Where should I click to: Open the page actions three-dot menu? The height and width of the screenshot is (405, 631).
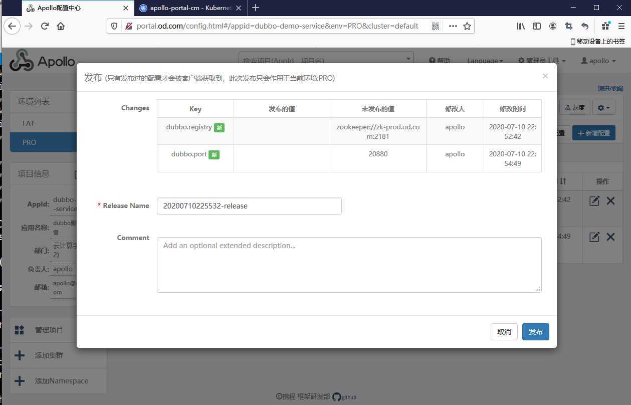tap(453, 26)
